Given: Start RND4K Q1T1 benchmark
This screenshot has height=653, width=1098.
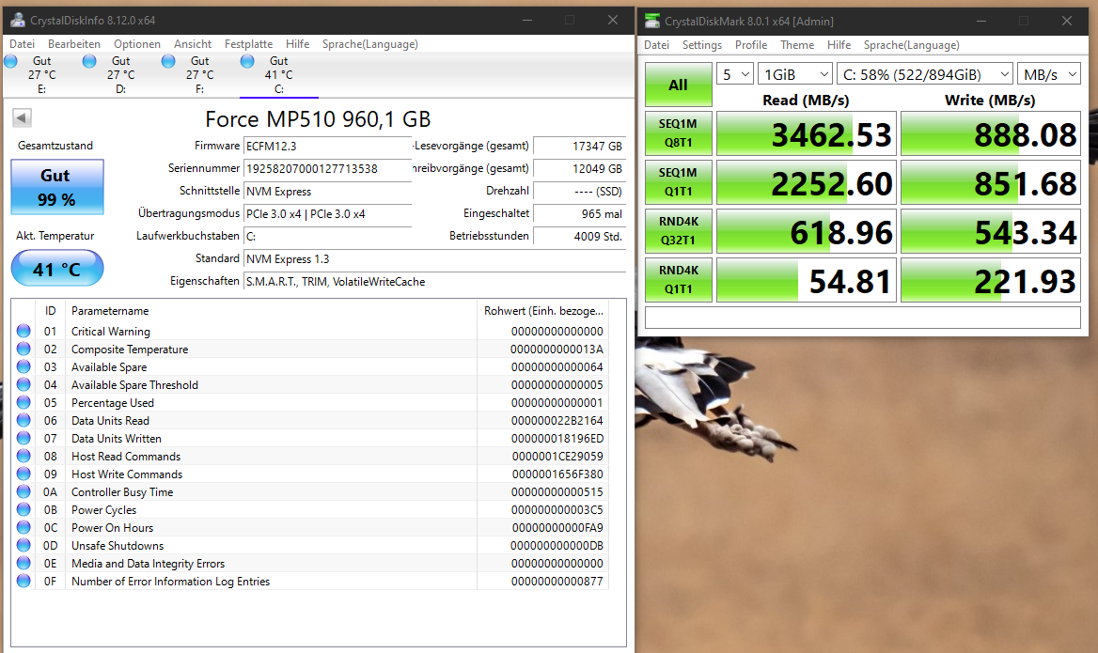Looking at the screenshot, I should pos(678,280).
